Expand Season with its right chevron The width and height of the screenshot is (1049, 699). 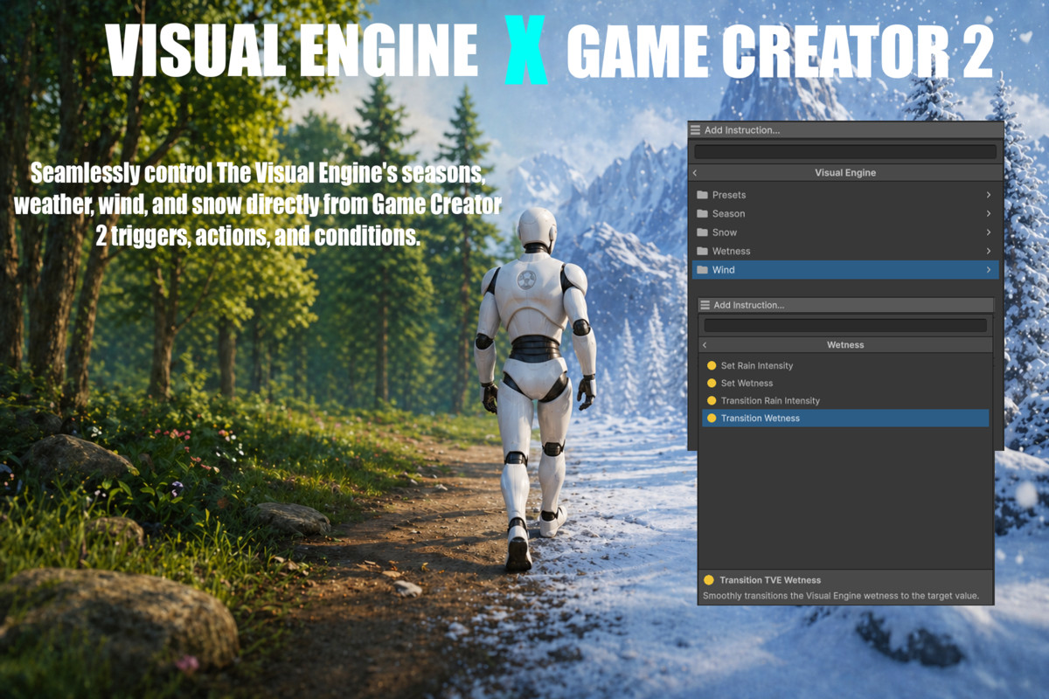(x=989, y=213)
